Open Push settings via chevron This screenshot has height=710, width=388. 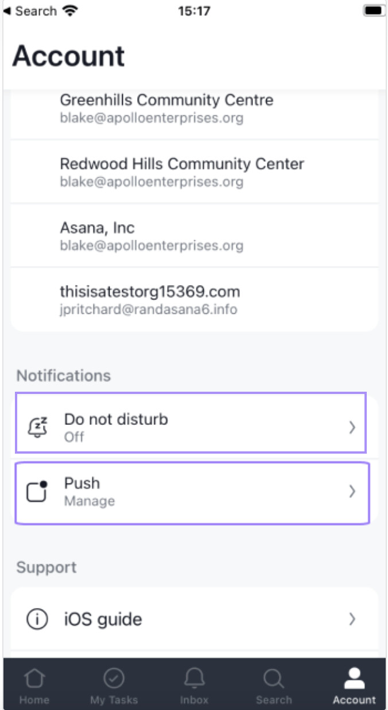[x=352, y=491]
